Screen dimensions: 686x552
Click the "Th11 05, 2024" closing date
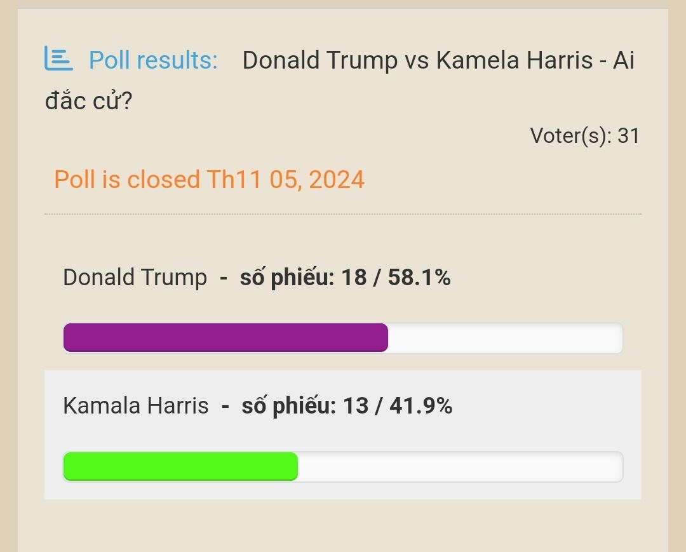[x=285, y=180]
